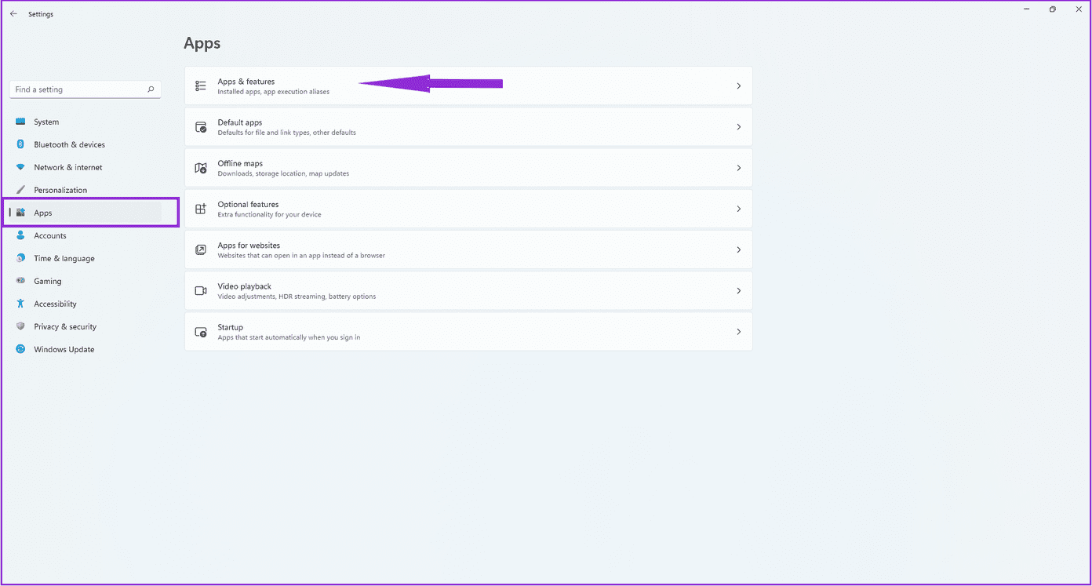Image resolution: width=1092 pixels, height=586 pixels.
Task: Select the Accessibility figure icon
Action: (20, 304)
